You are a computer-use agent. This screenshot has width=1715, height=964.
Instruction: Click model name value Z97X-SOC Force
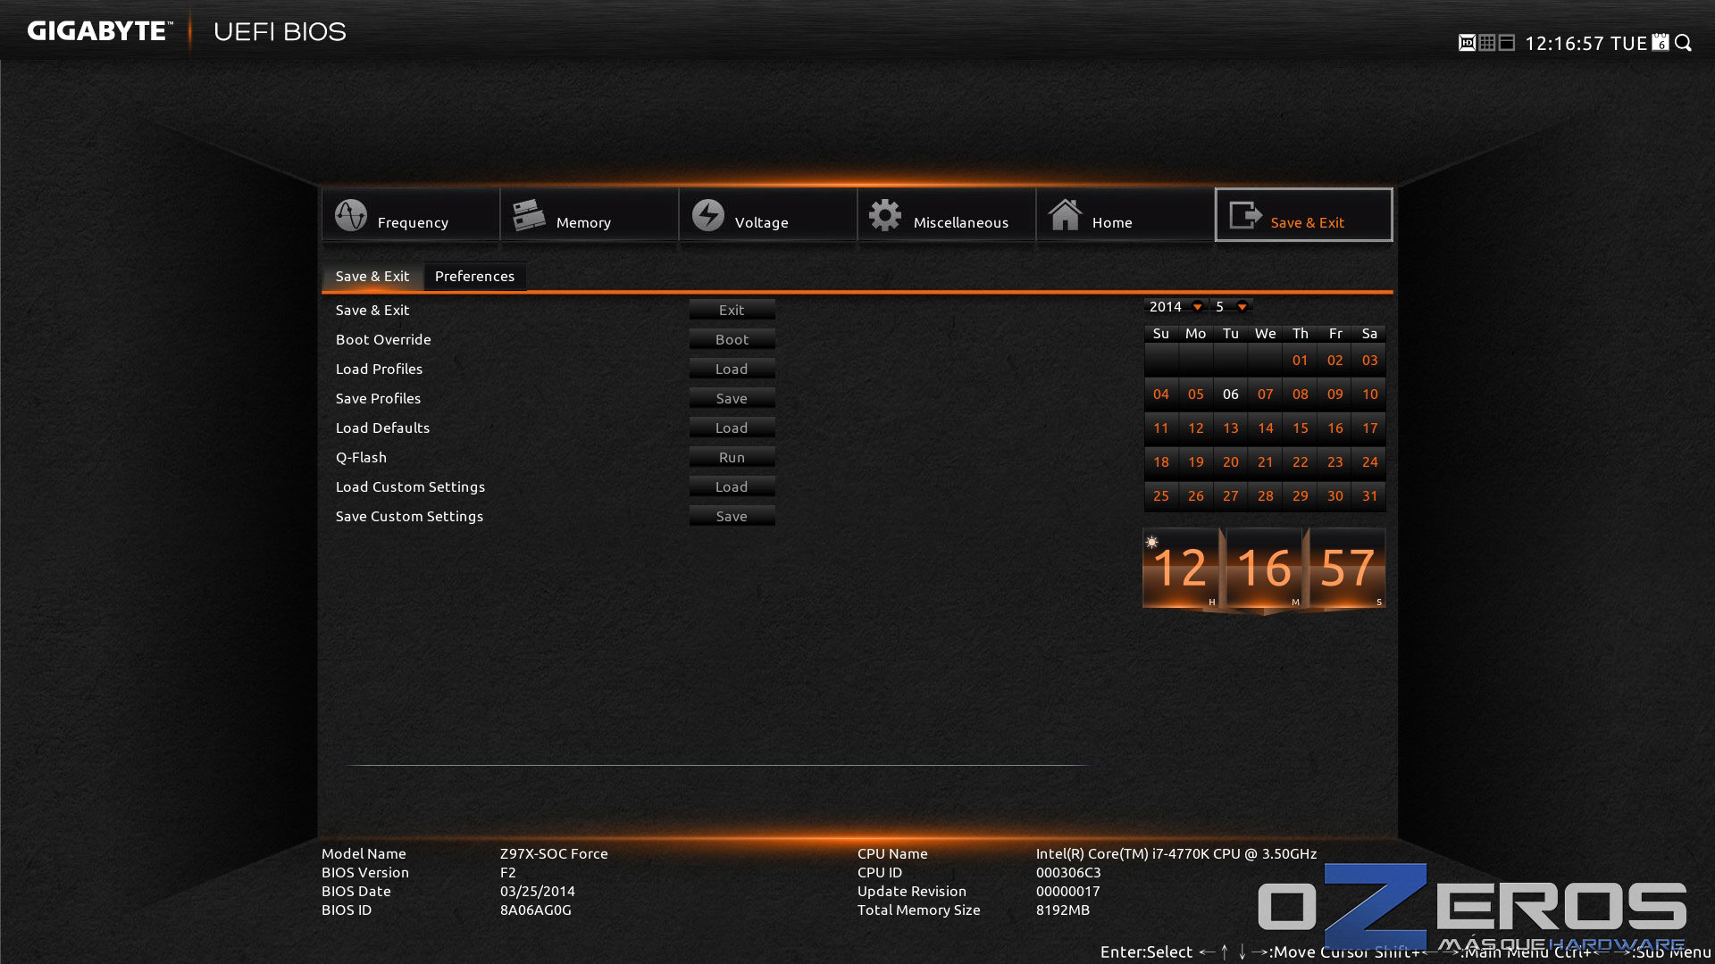(554, 853)
